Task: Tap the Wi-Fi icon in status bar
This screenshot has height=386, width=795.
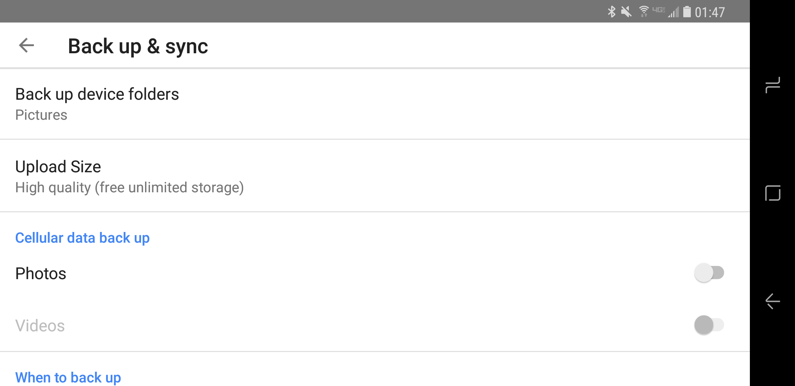Action: coord(644,12)
